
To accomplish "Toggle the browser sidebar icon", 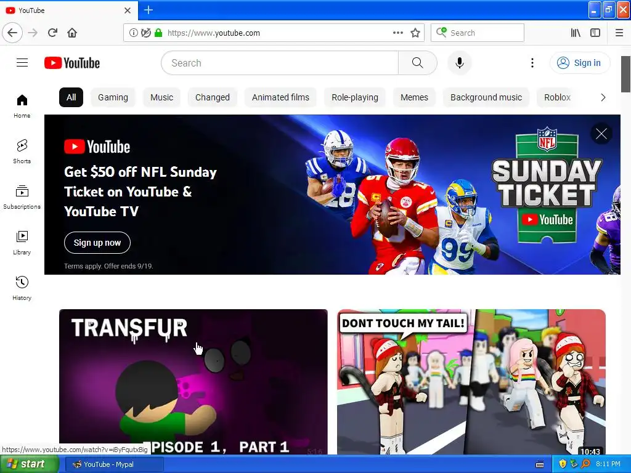I will coord(595,33).
